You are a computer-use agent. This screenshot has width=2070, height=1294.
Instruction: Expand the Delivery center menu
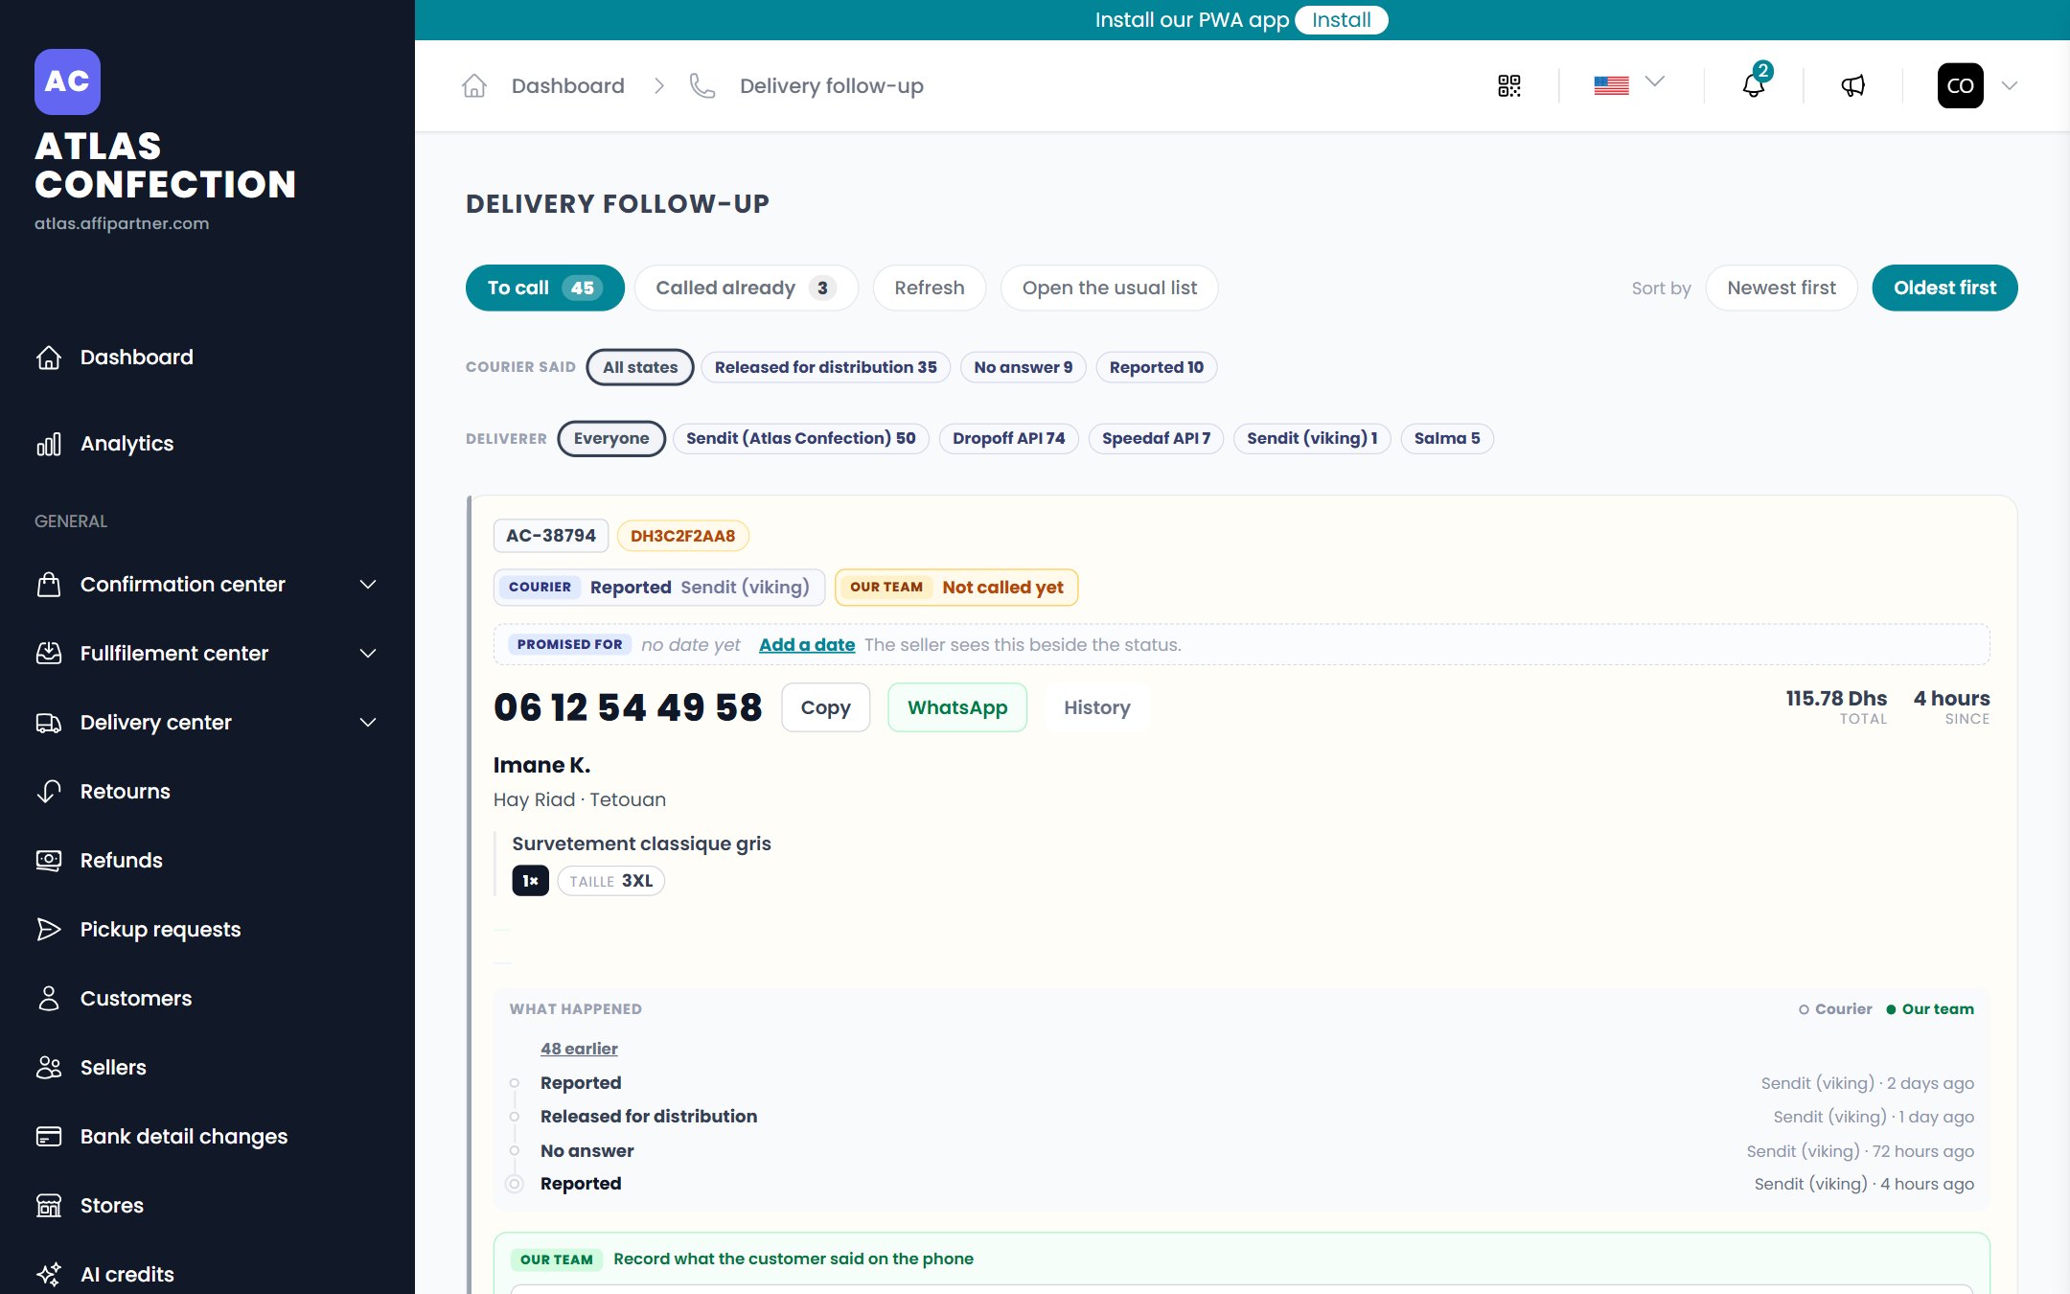click(207, 723)
